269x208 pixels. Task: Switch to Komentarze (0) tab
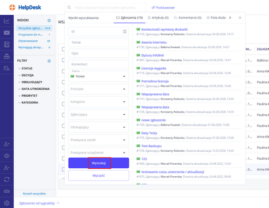(187, 18)
